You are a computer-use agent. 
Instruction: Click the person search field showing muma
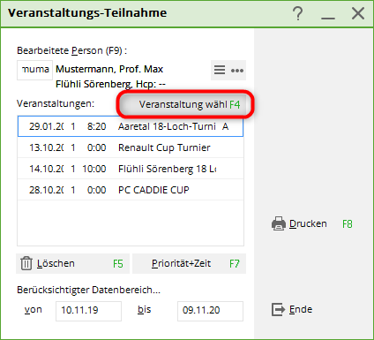[34, 70]
